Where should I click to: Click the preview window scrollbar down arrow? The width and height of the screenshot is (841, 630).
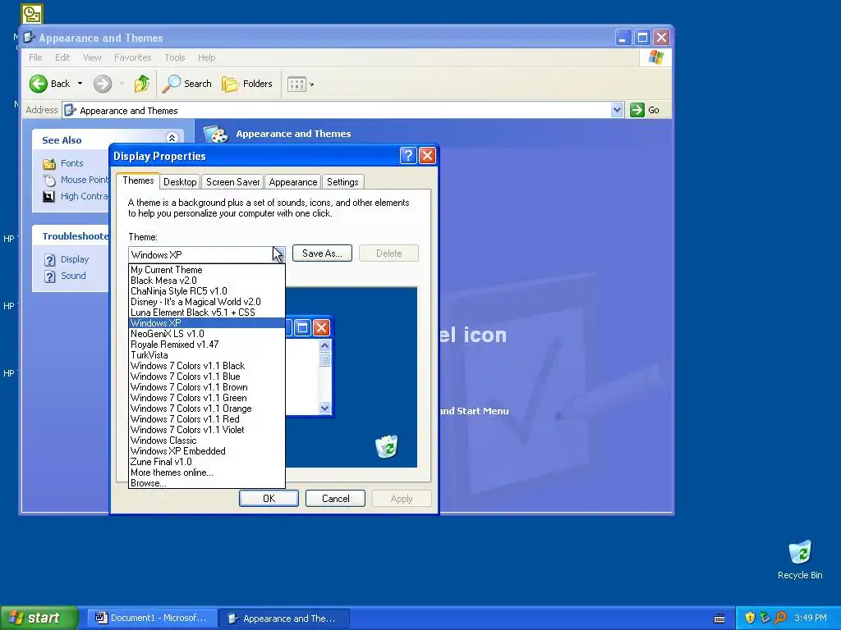coord(324,409)
